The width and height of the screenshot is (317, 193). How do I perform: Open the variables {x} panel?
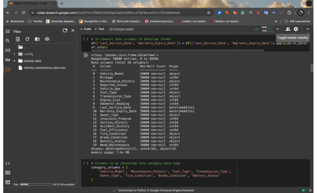[8, 50]
